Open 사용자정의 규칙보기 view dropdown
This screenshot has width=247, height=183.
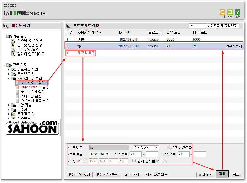[x=214, y=26]
